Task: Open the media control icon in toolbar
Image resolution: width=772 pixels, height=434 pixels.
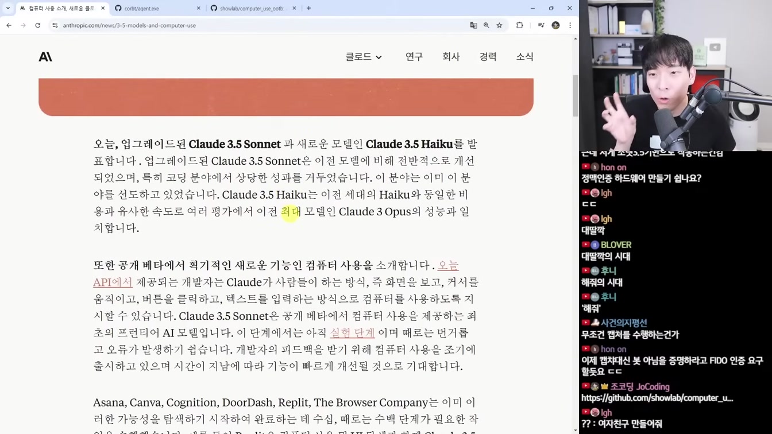Action: [x=541, y=25]
